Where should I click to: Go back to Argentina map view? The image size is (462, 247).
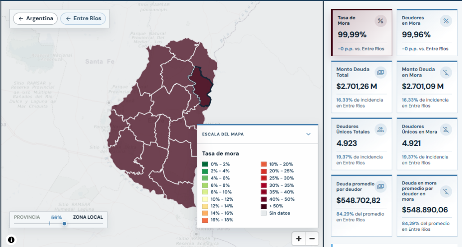[35, 18]
